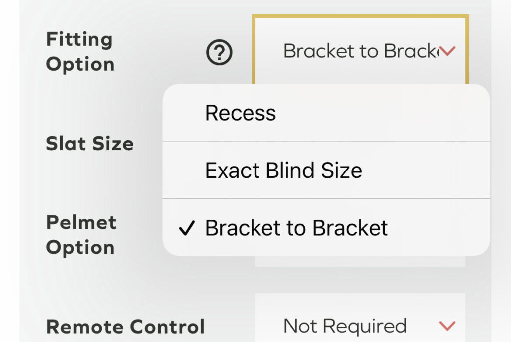
Task: Click the checkmark beside Bracket to Bracket
Action: pyautogui.click(x=186, y=229)
